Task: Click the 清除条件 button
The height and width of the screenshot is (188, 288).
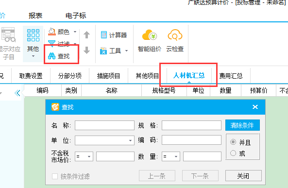Action: pos(242,125)
